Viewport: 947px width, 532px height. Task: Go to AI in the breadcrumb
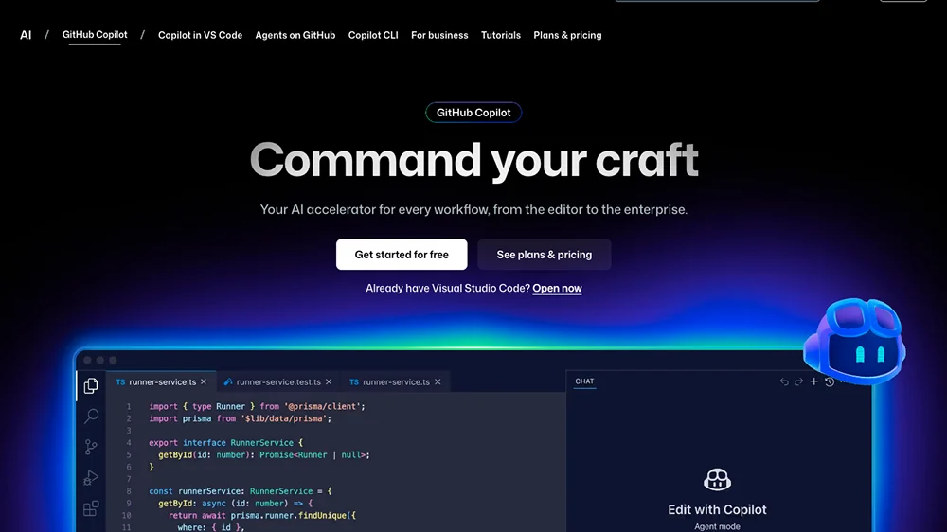tap(26, 35)
